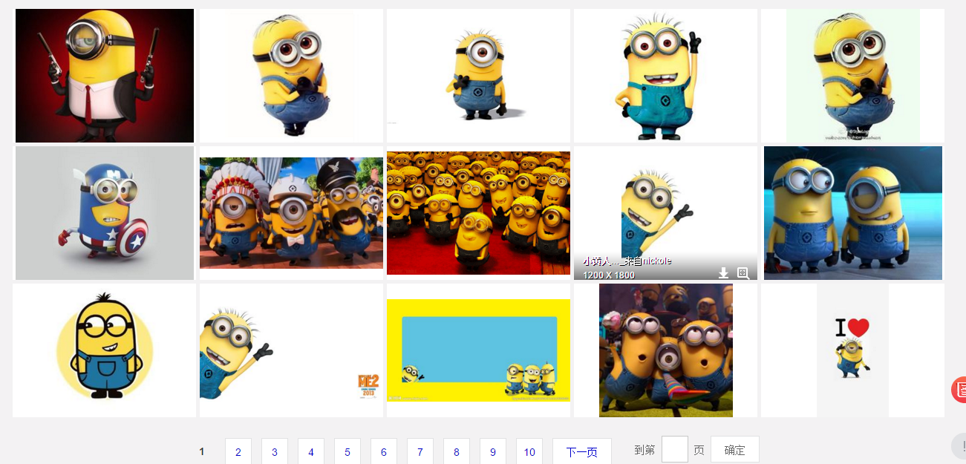The image size is (966, 464).
Task: Focus the jump-to-page number input field
Action: pyautogui.click(x=675, y=449)
